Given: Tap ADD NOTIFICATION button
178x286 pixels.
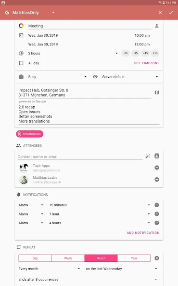Looking at the screenshot, I should click(x=143, y=233).
